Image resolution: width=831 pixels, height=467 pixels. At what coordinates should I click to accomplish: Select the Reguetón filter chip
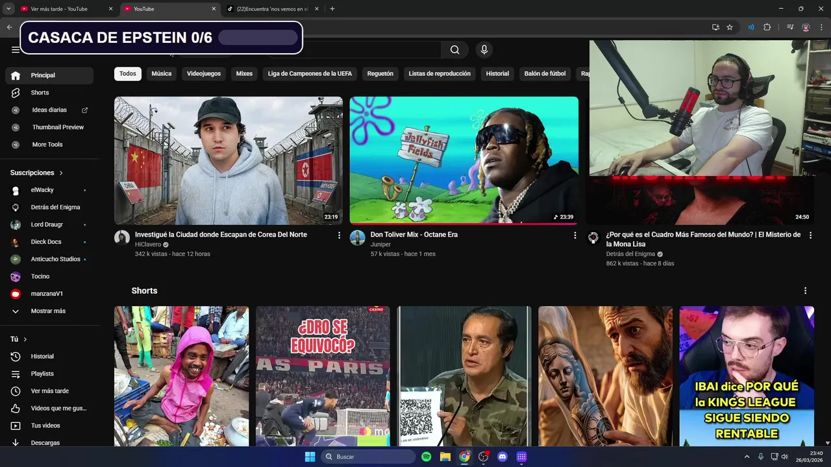tap(380, 73)
